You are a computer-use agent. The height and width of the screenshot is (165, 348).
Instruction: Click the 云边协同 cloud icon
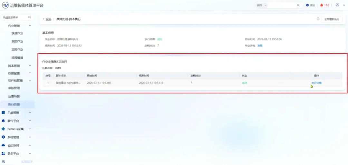coord(3,145)
